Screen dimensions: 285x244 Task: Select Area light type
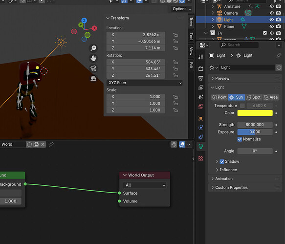271,97
